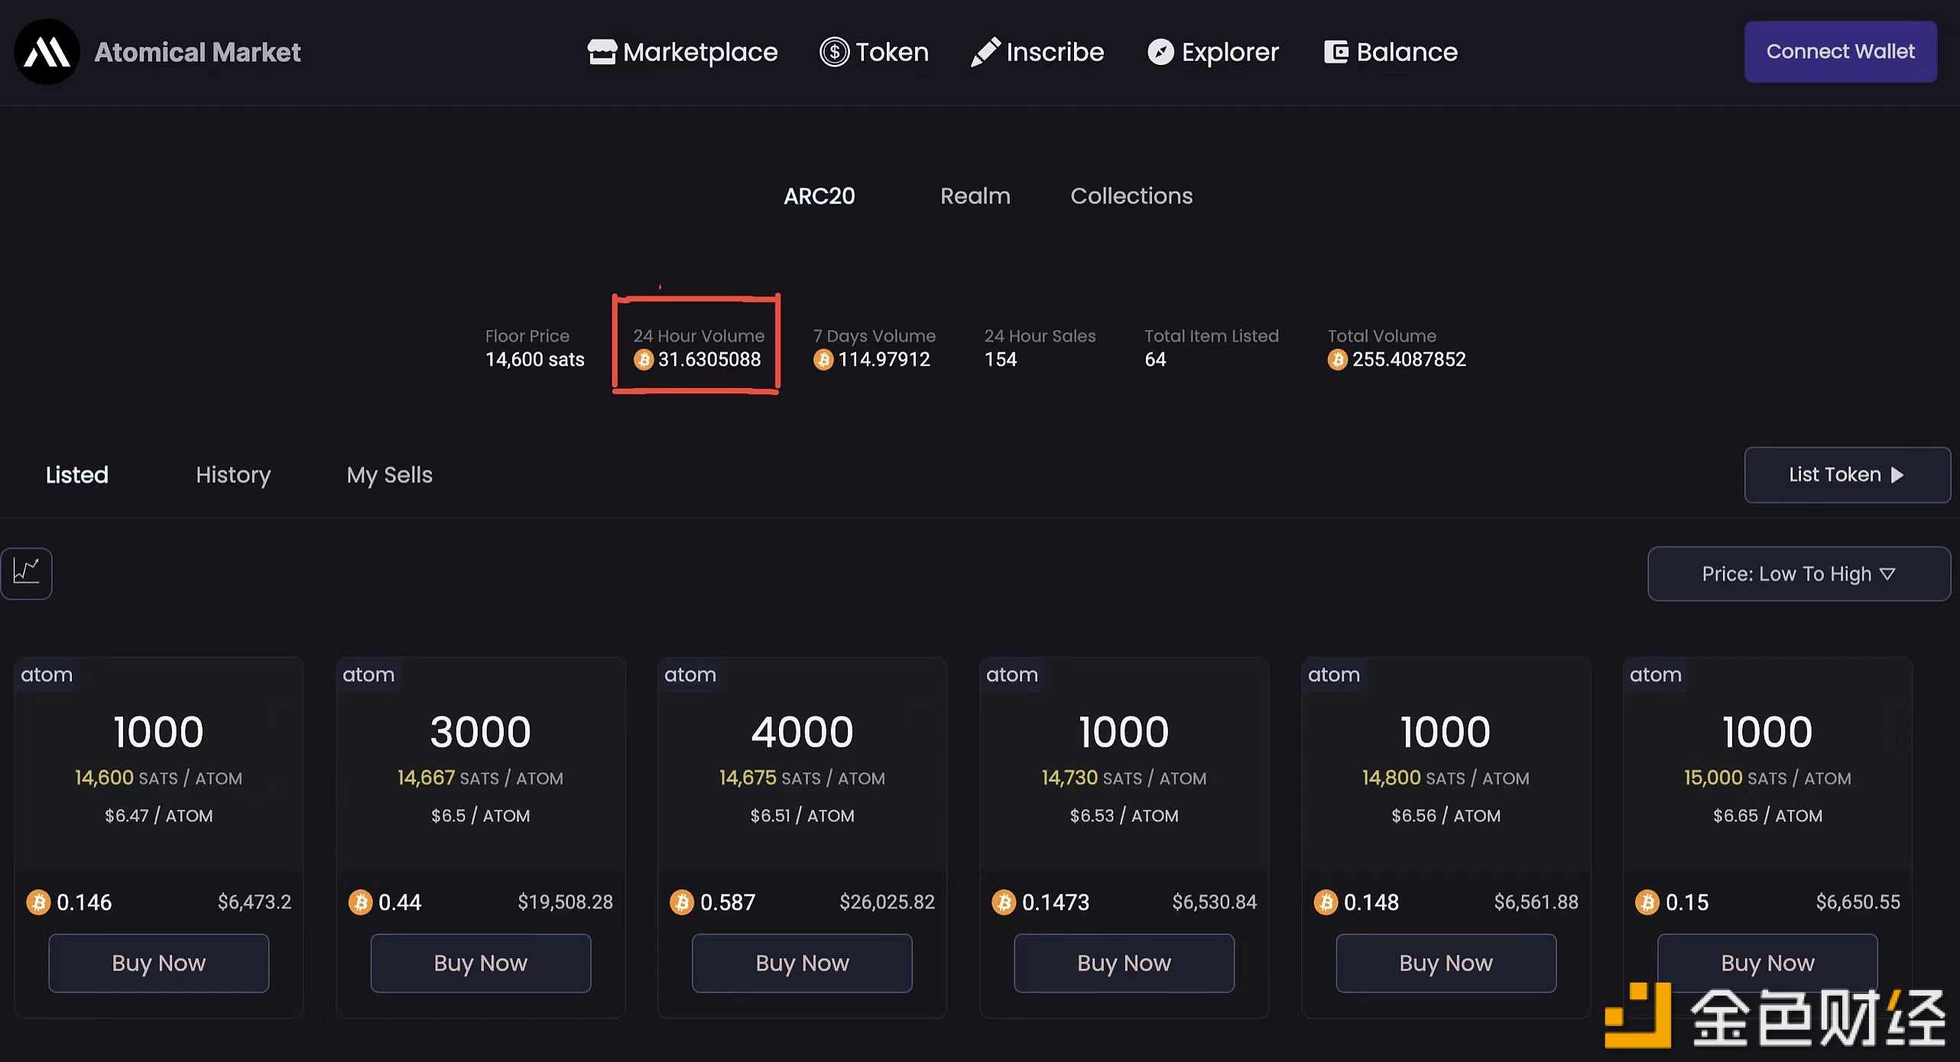Select the Listed tab
Viewport: 1960px width, 1062px height.
77,475
